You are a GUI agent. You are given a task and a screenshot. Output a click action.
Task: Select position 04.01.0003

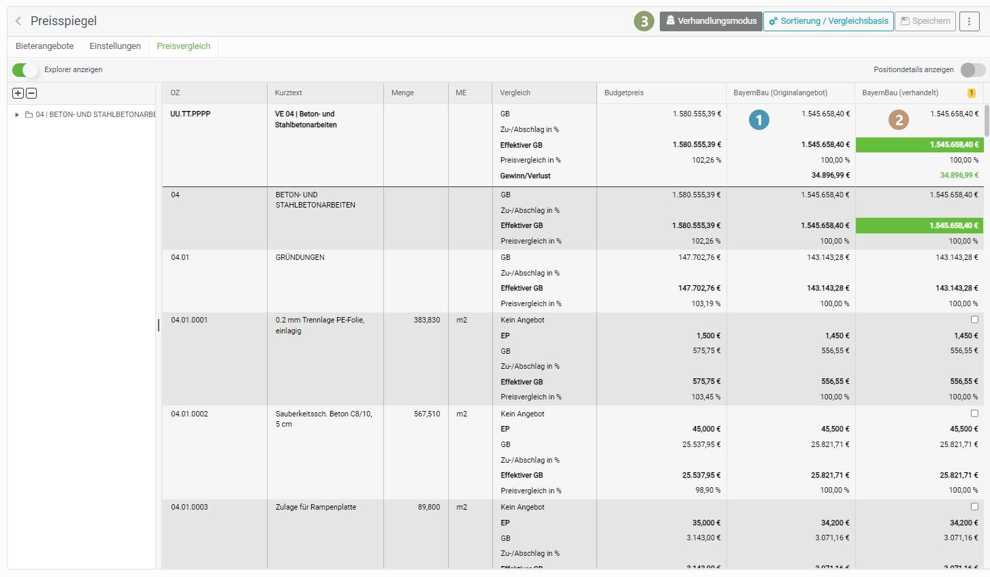pyautogui.click(x=189, y=507)
